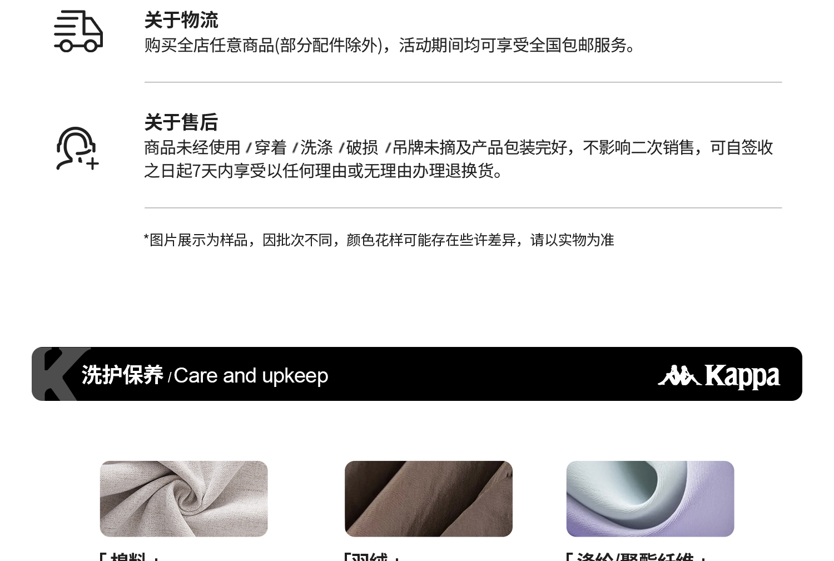Click the 棉料 label under the first fabric

coord(129,556)
